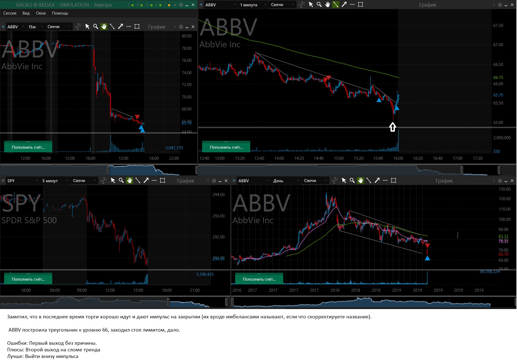517x364 pixels.
Task: Toggle hand pan tool in ABBV 15м chart
Action: 104,27
